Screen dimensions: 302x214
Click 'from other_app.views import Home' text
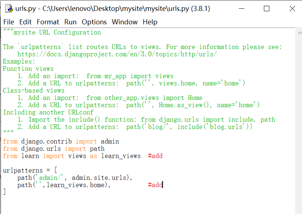[x=144, y=98]
